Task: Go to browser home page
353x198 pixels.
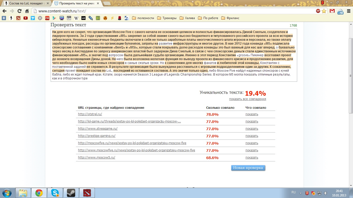Action: pos(27,11)
